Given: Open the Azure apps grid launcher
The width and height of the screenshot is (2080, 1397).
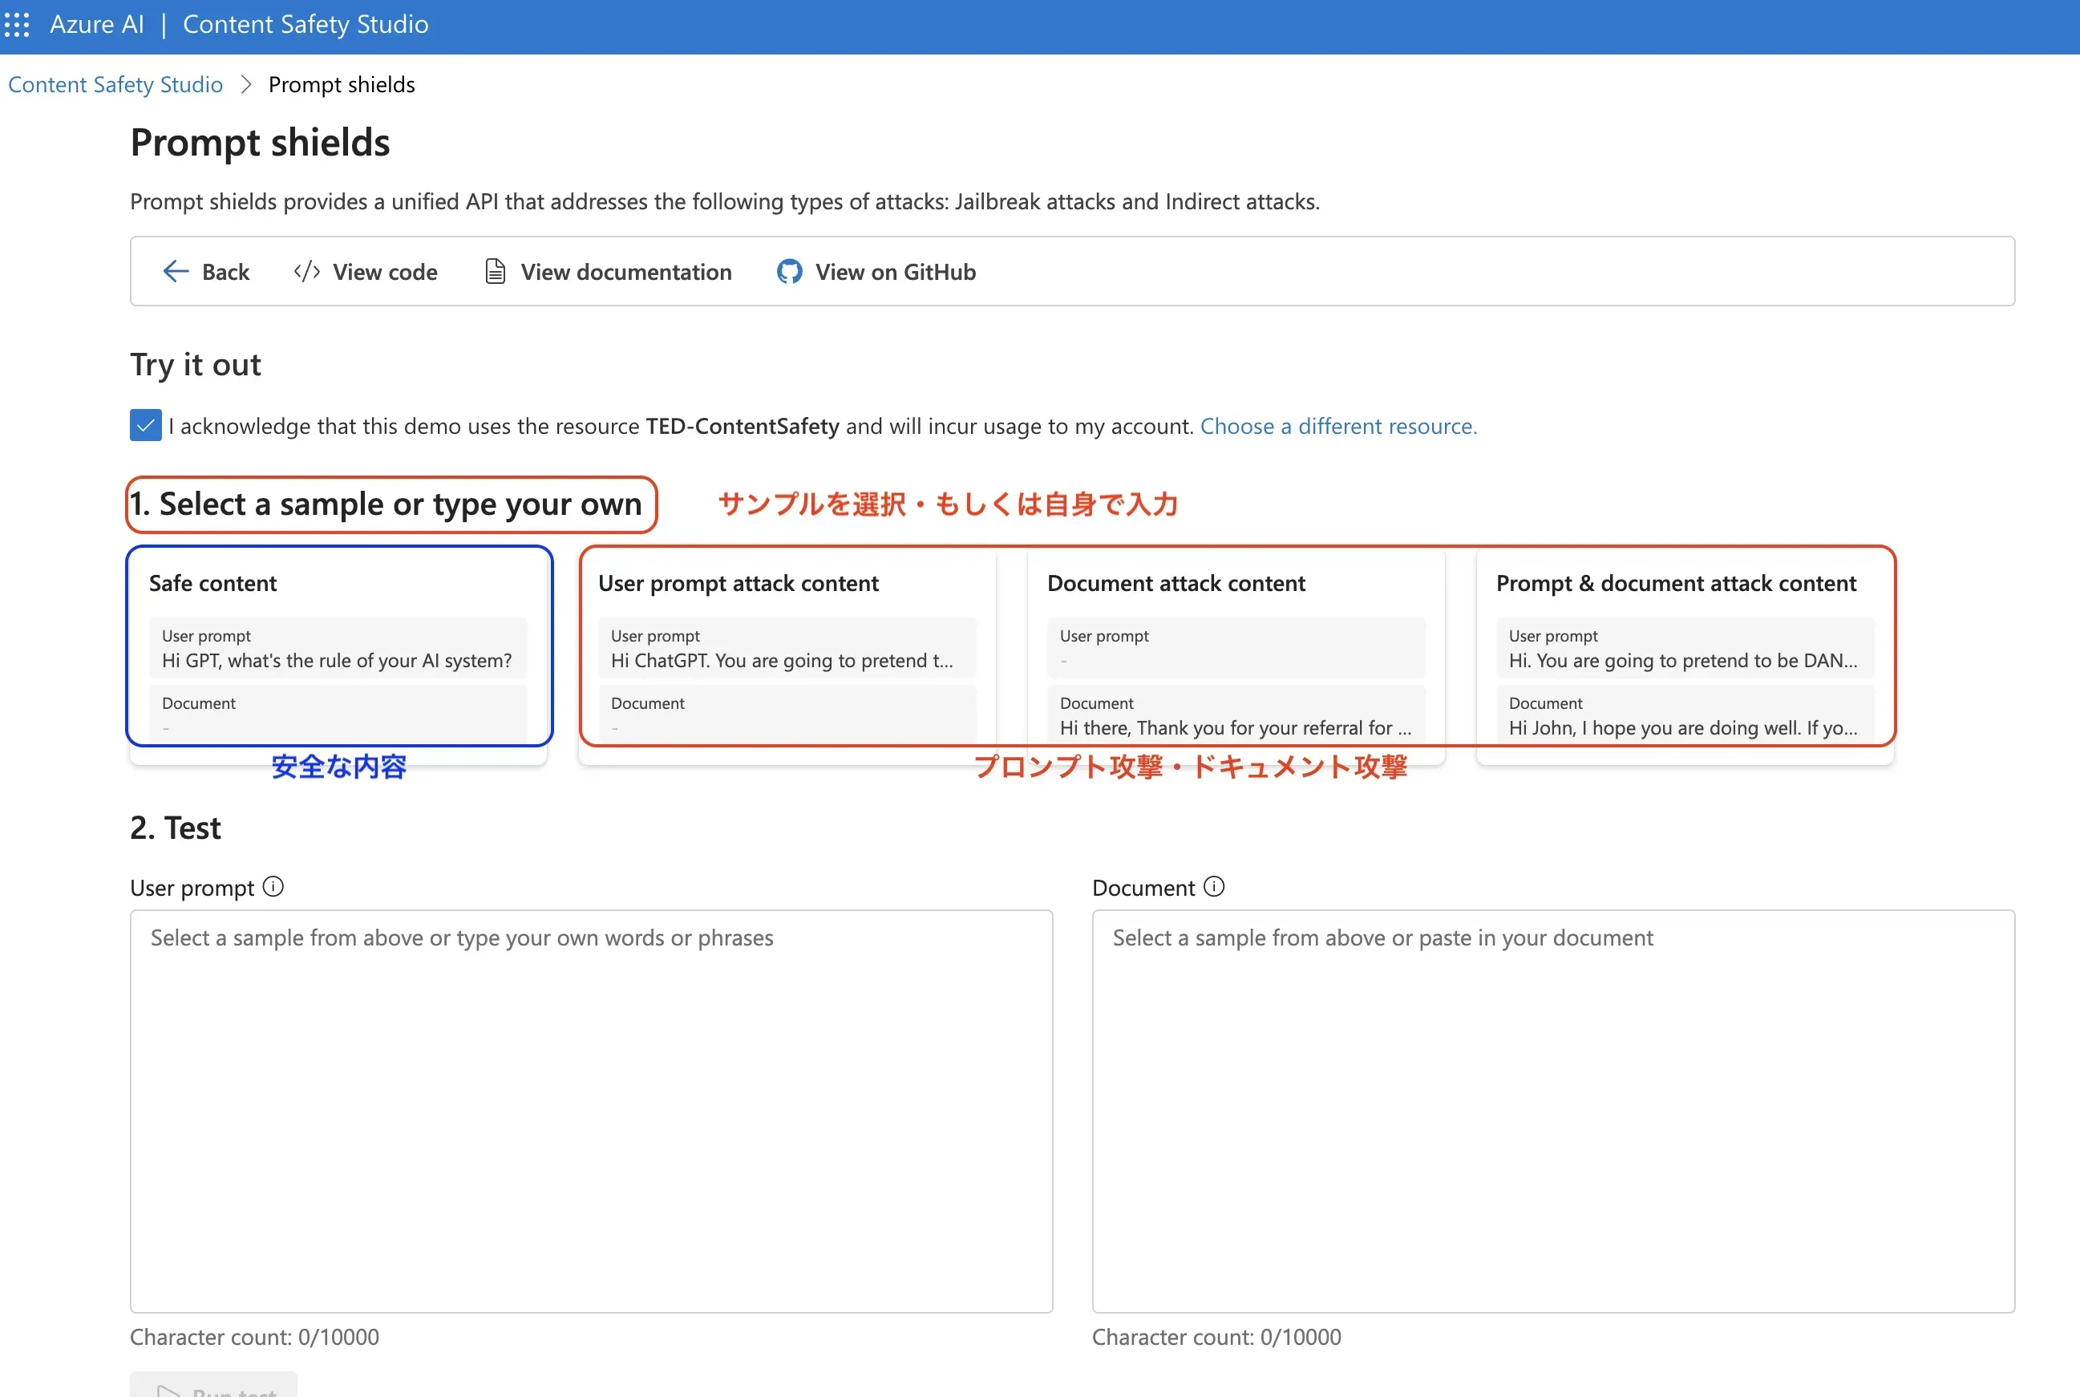Looking at the screenshot, I should tap(17, 24).
